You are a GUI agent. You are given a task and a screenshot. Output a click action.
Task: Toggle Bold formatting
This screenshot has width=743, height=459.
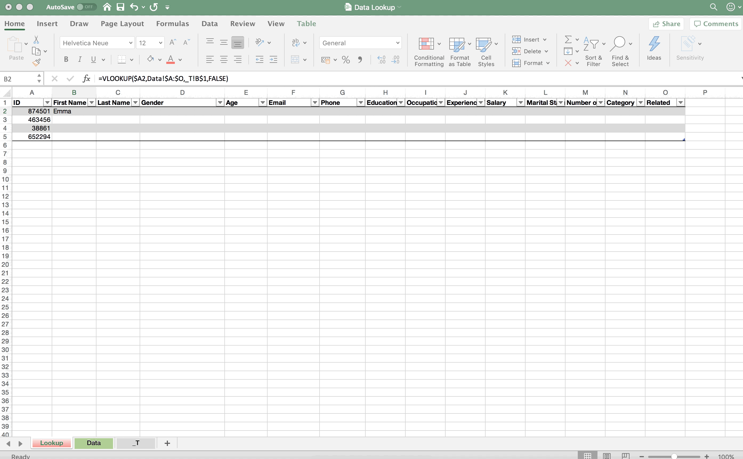coord(66,59)
